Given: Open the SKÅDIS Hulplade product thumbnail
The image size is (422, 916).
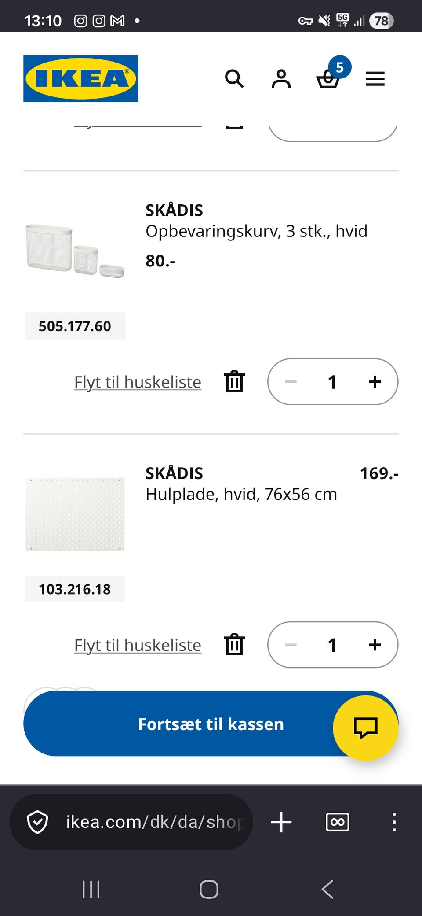Looking at the screenshot, I should pos(75,514).
